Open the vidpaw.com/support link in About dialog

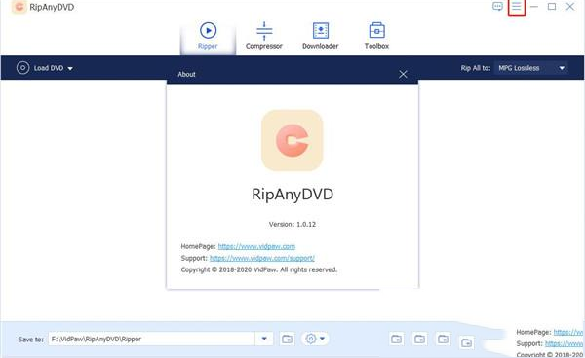[x=262, y=258]
